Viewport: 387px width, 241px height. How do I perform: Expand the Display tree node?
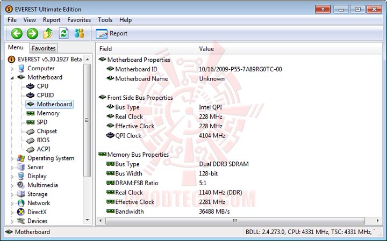[x=12, y=177]
